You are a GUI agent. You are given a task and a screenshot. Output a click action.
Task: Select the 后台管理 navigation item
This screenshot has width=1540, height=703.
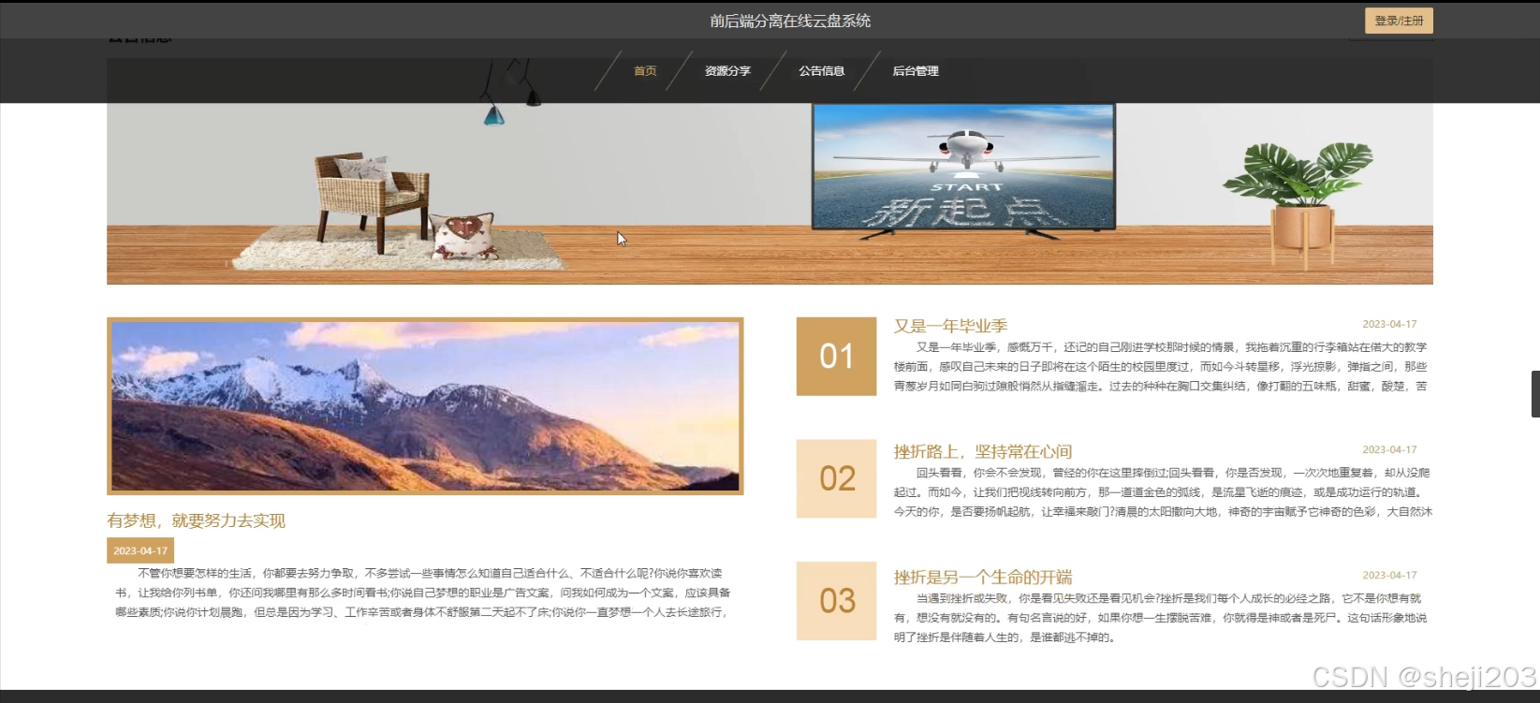click(x=916, y=71)
